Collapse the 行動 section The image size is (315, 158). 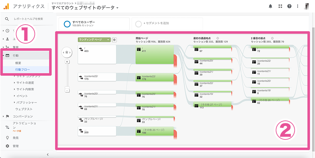[4, 56]
